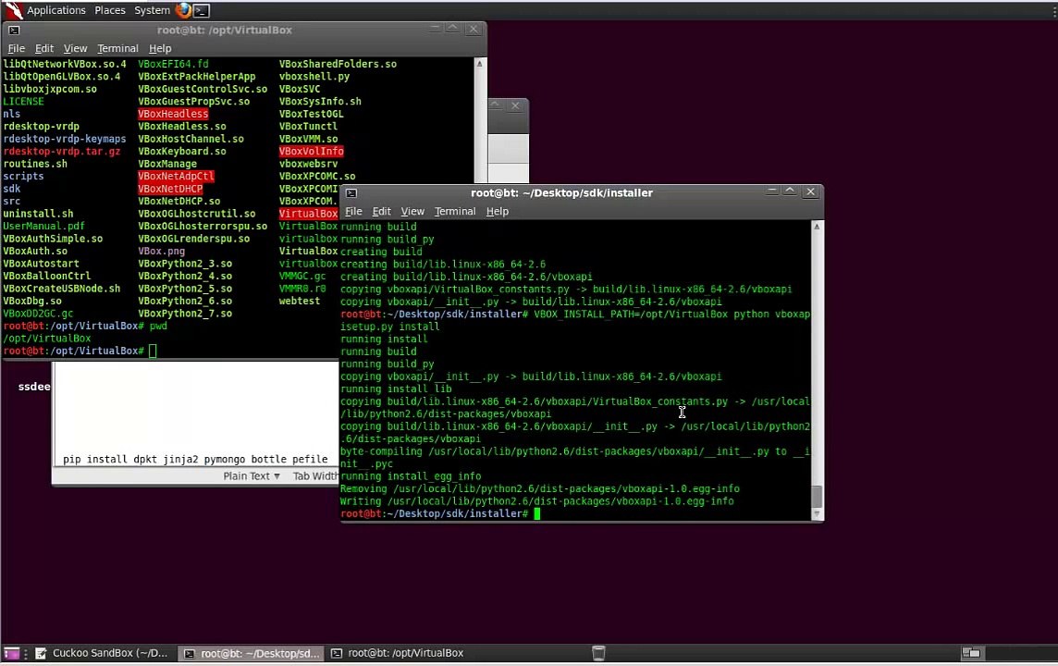This screenshot has width=1058, height=666.
Task: Open the terminal launcher in top panel
Action: [x=201, y=10]
